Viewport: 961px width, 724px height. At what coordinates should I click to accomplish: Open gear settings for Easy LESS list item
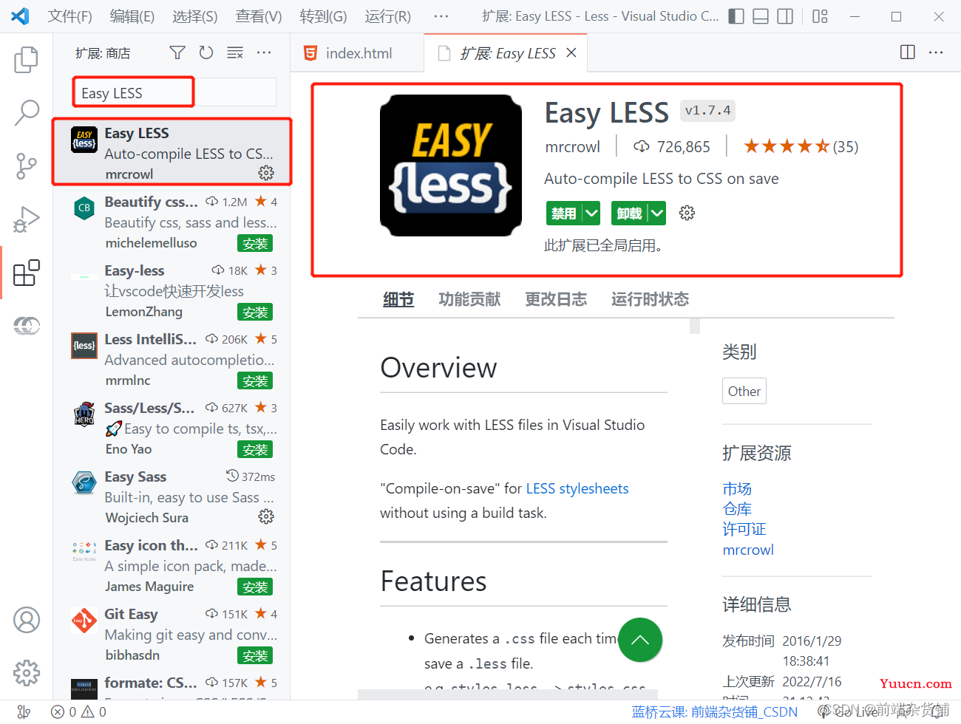[266, 173]
